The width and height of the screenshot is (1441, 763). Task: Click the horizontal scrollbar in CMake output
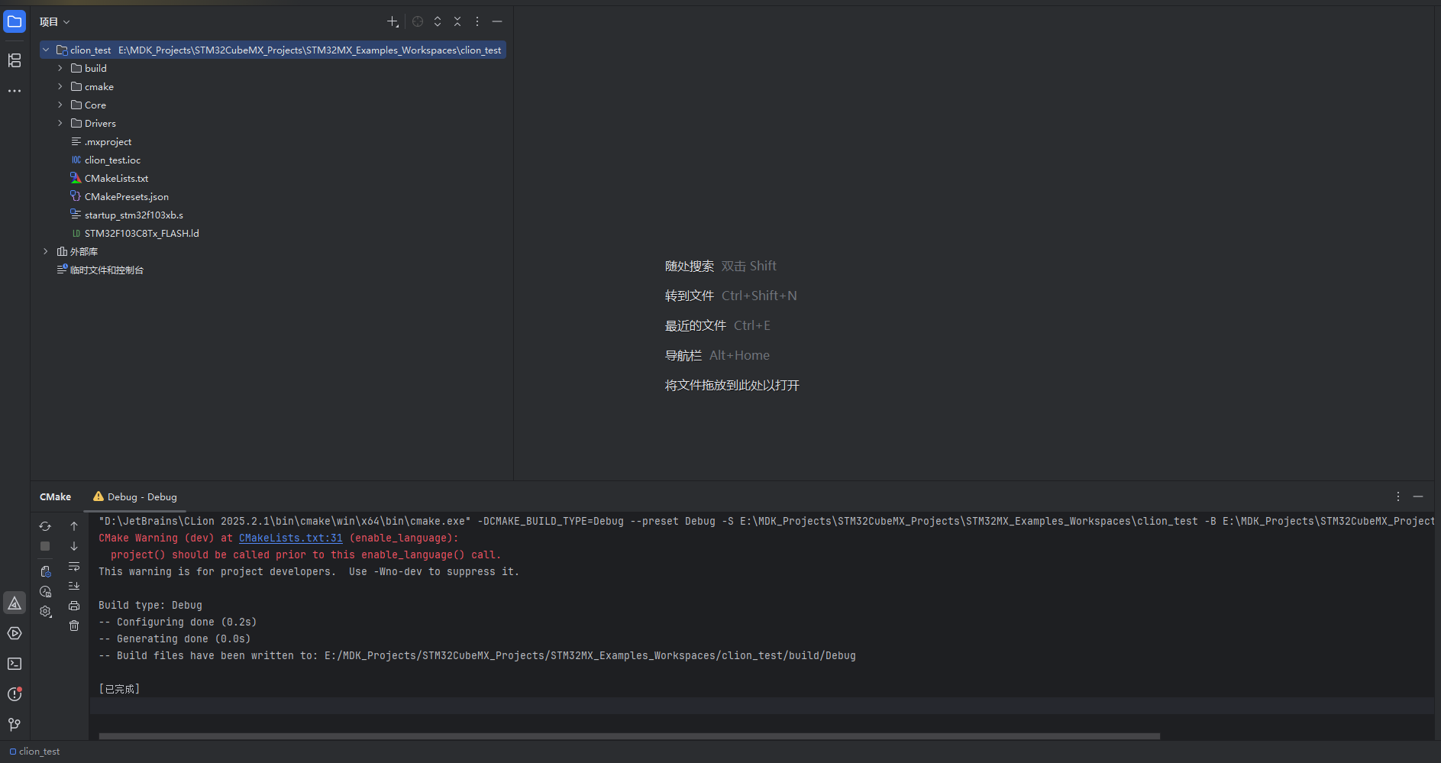629,736
